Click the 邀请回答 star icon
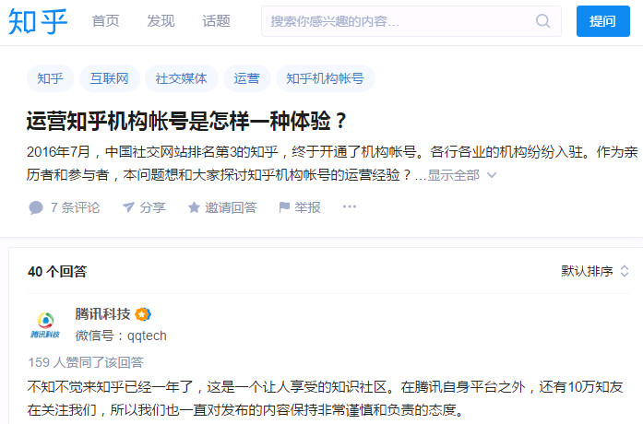 coord(194,207)
